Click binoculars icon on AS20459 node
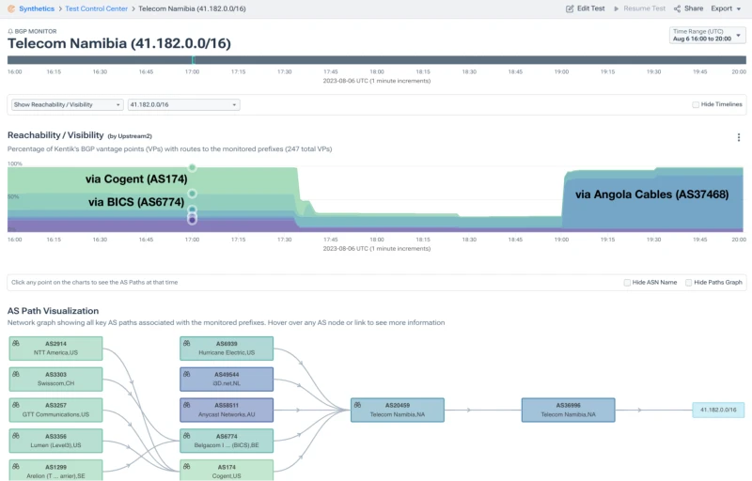This screenshot has height=481, width=752. [357, 405]
